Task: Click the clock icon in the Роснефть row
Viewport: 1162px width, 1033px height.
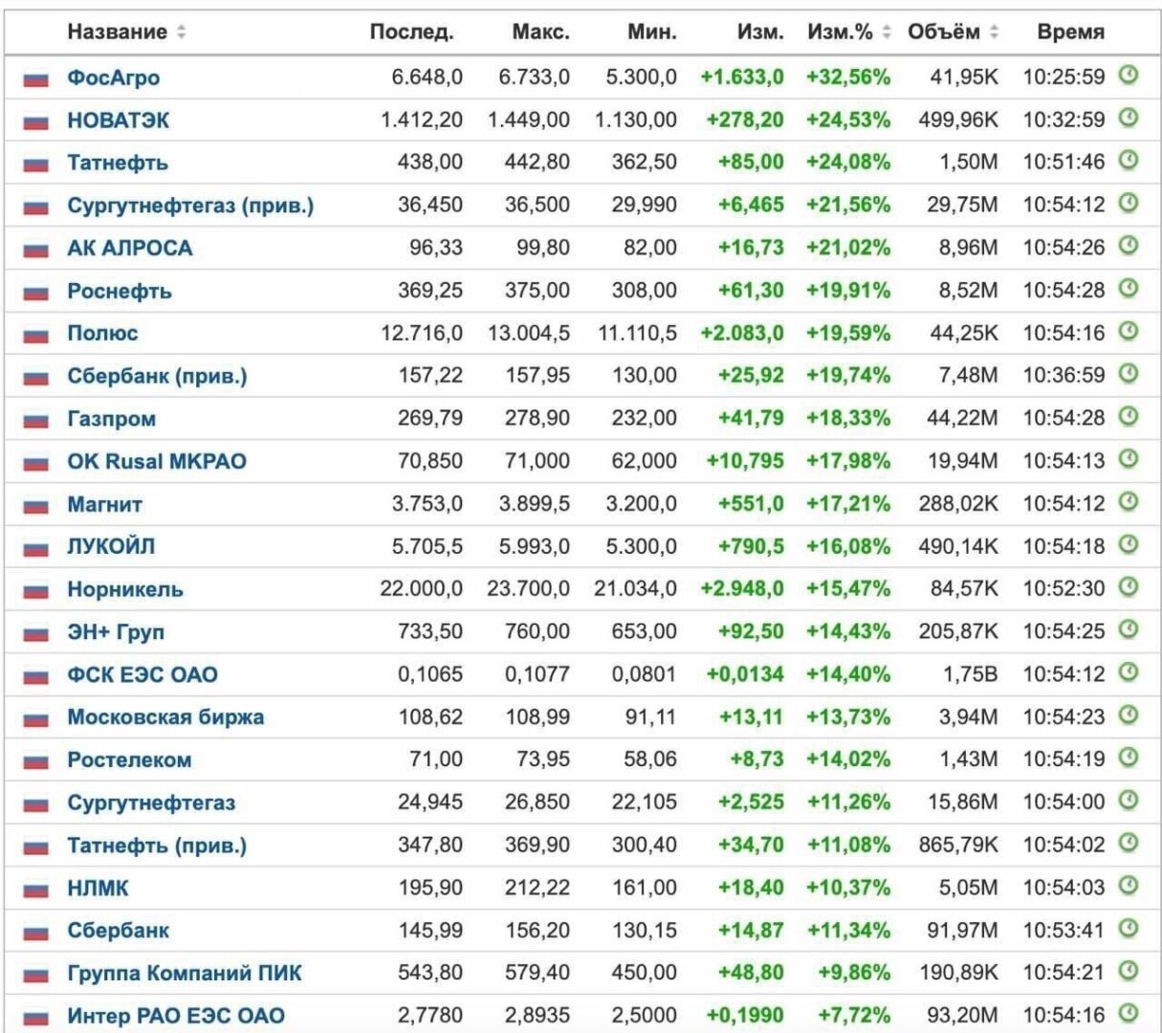Action: point(1129,289)
